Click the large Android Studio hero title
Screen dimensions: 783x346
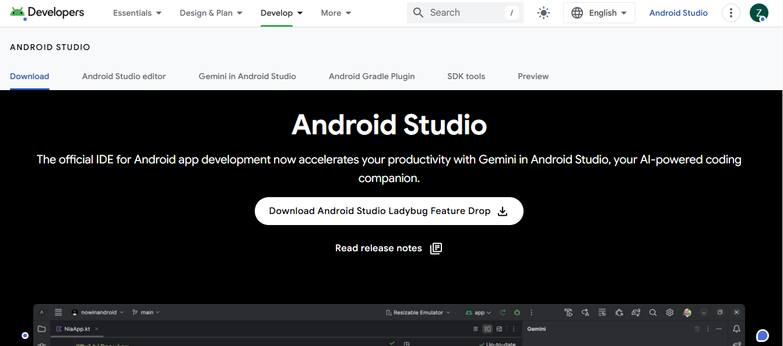[x=389, y=124]
